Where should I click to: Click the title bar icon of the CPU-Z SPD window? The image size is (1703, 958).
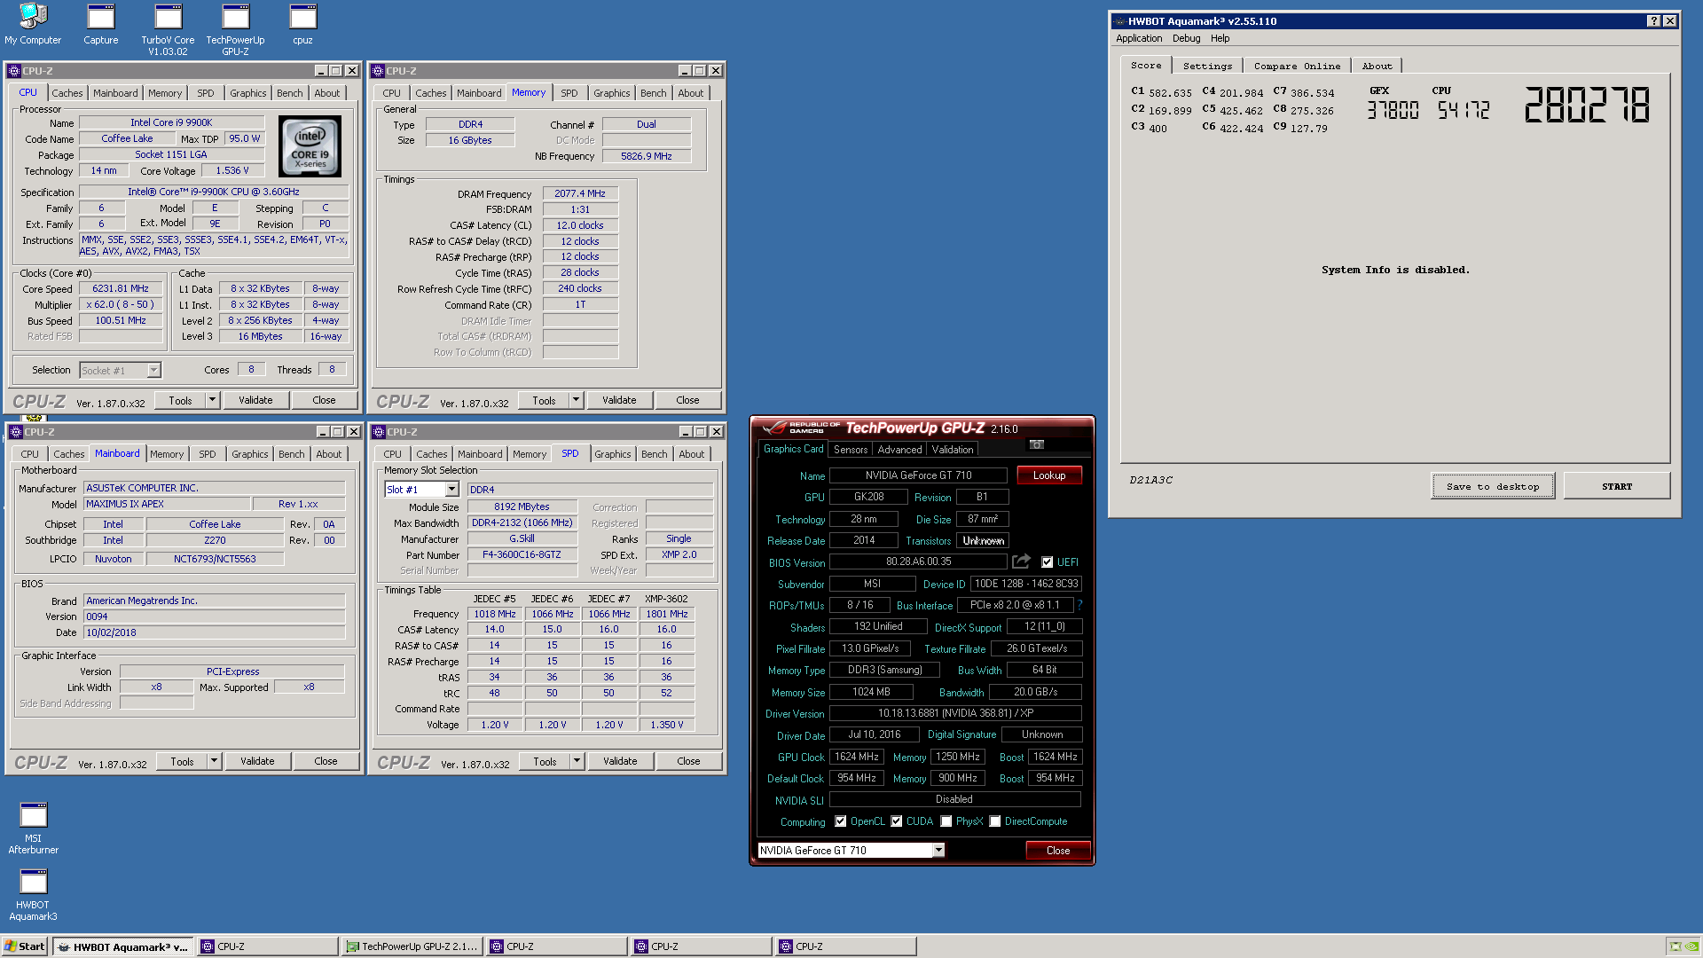pos(379,432)
